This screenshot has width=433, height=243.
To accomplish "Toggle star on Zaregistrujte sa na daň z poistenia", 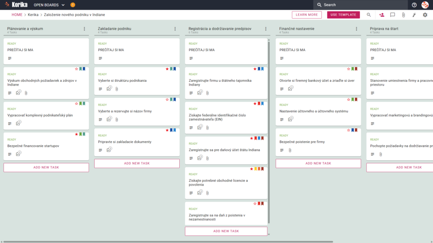I will (255, 204).
